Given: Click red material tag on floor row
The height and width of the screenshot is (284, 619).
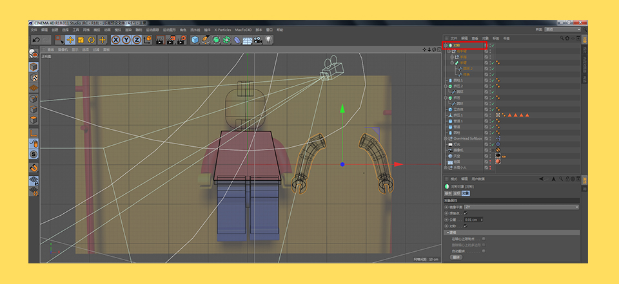Looking at the screenshot, I should (498, 162).
